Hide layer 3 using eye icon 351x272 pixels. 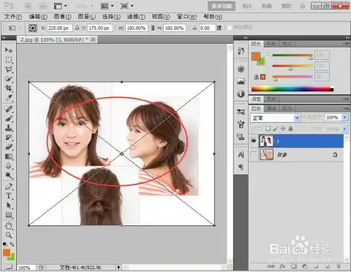click(254, 141)
